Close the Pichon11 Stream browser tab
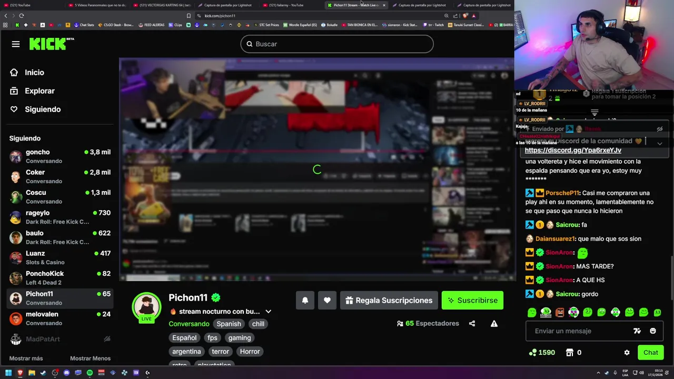The width and height of the screenshot is (674, 379). click(x=384, y=5)
